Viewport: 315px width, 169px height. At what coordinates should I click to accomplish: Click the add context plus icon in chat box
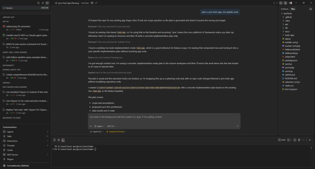[x=91, y=126]
